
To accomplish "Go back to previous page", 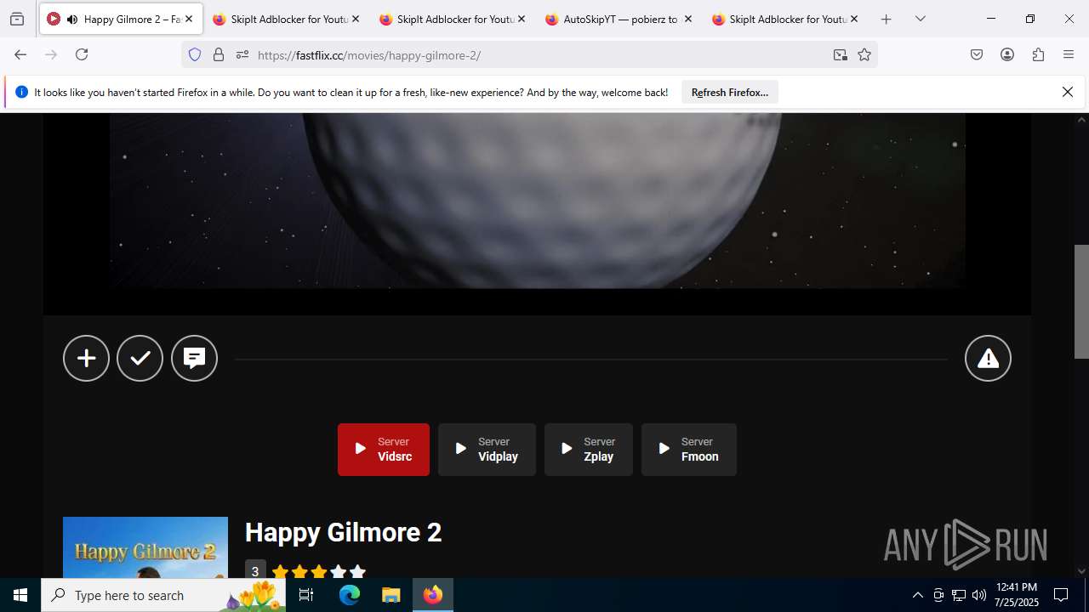I will tap(20, 54).
